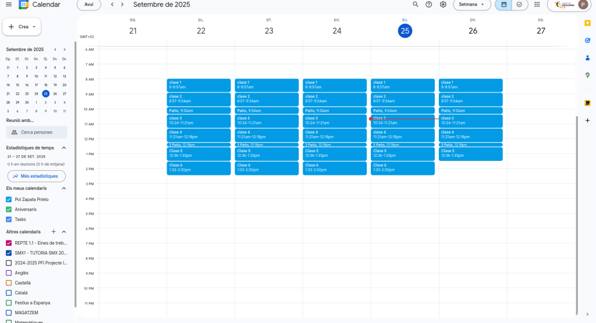596x323 pixels.
Task: Switch to Tasks view icon
Action: tap(519, 4)
